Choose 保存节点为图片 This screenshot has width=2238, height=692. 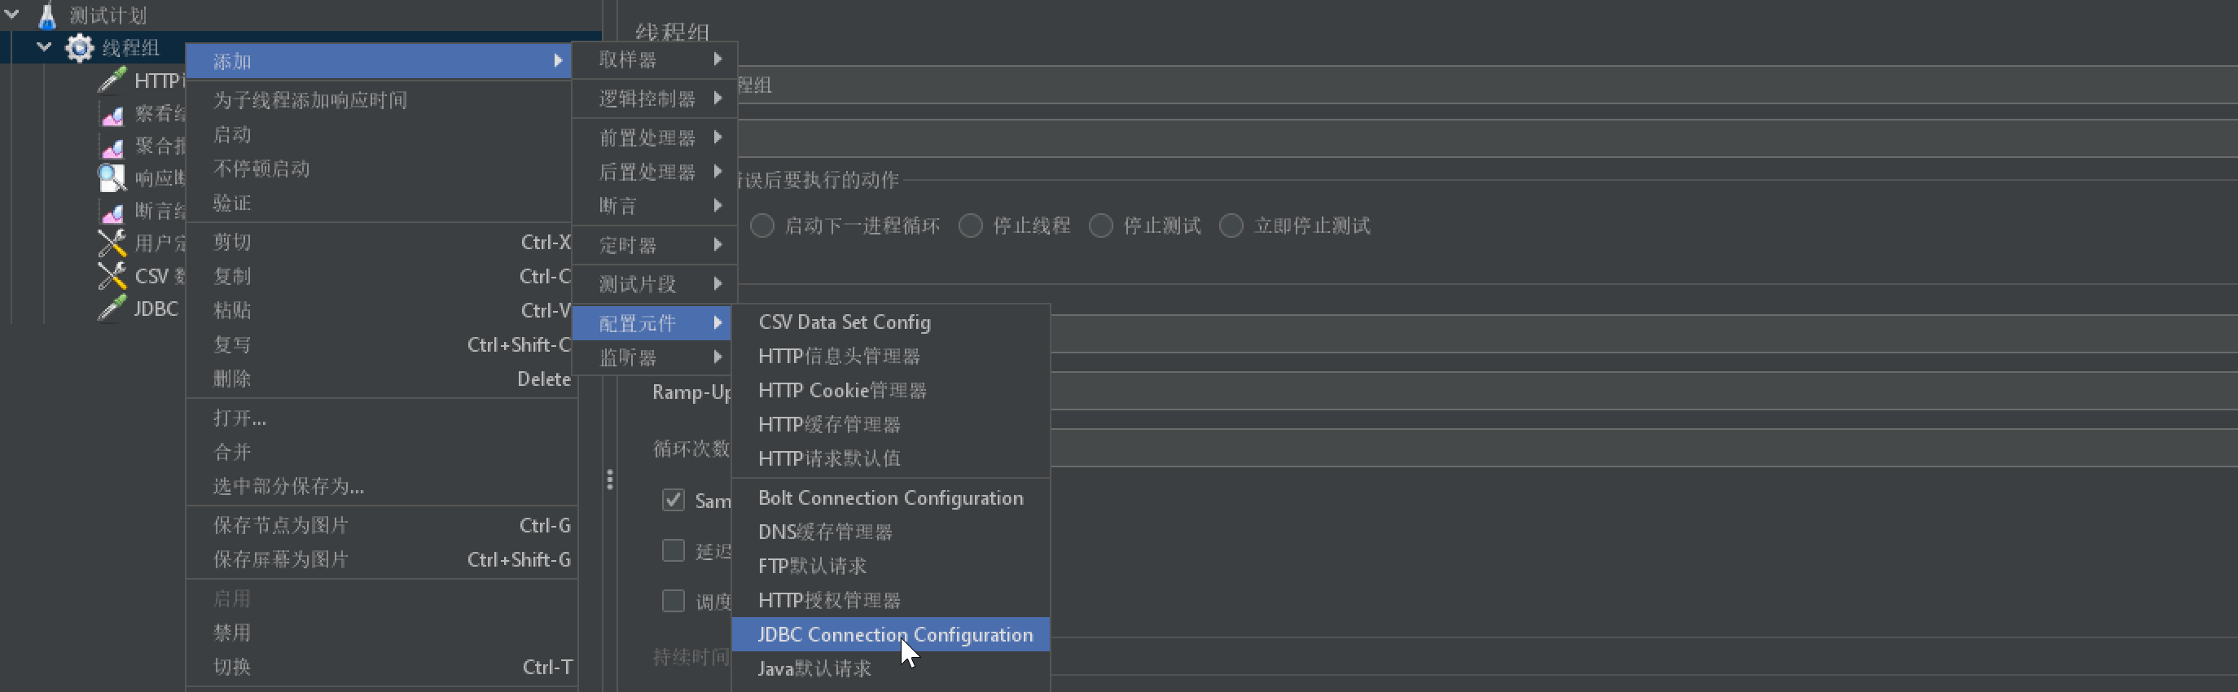[x=382, y=525]
